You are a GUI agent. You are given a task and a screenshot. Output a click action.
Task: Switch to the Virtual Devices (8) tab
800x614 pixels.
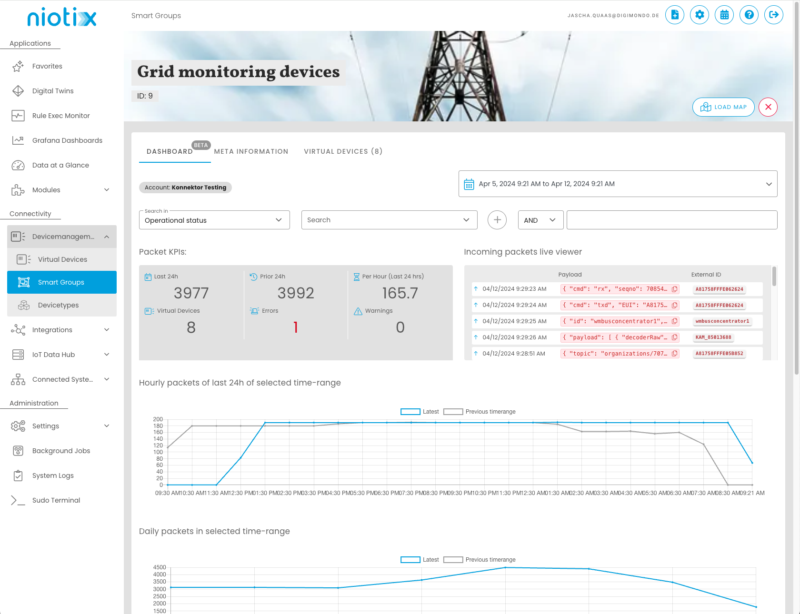[x=343, y=151]
